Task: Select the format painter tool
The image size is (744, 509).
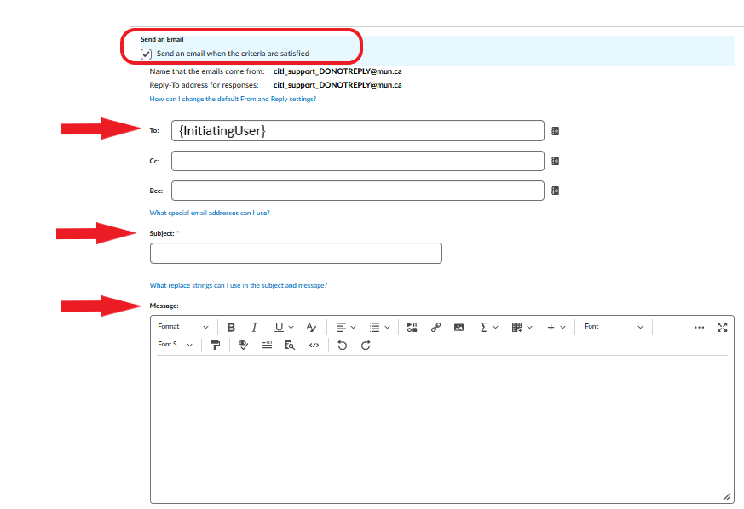Action: coord(215,345)
